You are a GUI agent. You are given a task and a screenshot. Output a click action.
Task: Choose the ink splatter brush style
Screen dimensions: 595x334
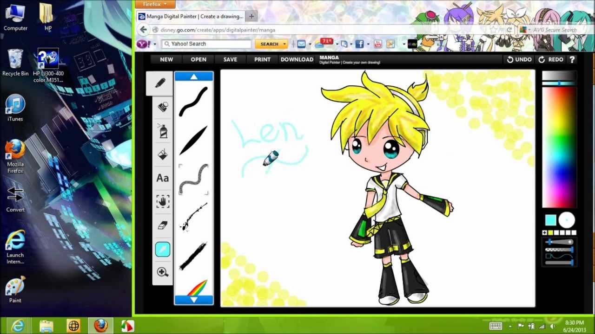pos(193,217)
